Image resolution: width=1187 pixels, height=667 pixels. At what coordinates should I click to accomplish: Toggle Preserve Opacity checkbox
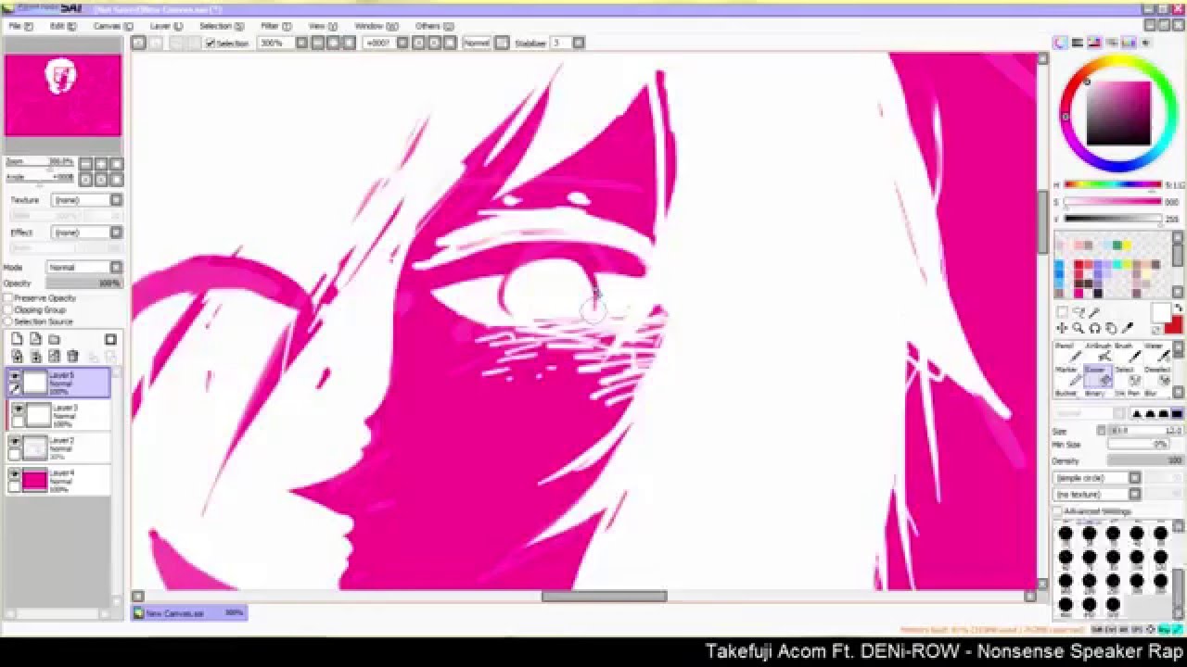(x=8, y=298)
